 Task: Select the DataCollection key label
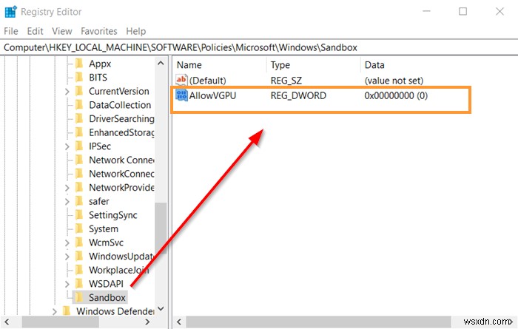(120, 105)
